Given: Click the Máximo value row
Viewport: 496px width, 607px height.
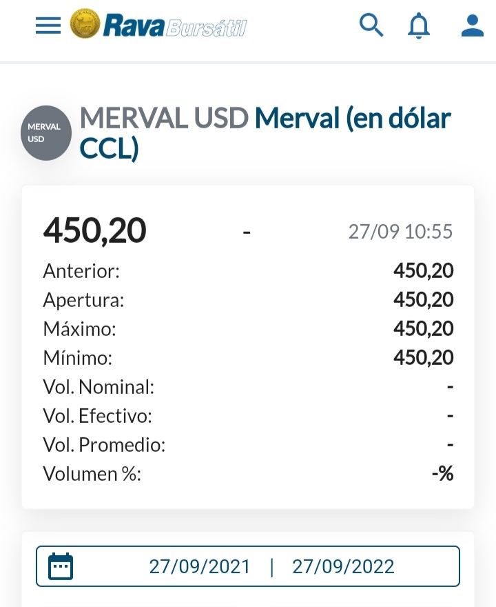Looking at the screenshot, I should [x=248, y=328].
